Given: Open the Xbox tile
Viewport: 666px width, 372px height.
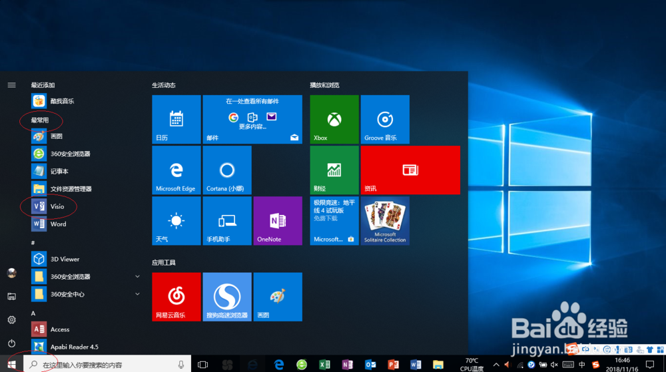Looking at the screenshot, I should pyautogui.click(x=334, y=119).
